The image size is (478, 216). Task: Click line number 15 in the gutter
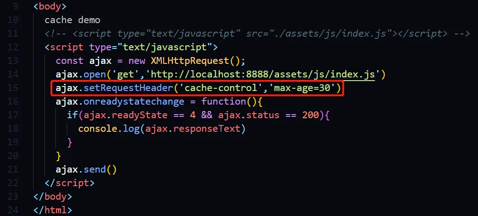[14, 88]
